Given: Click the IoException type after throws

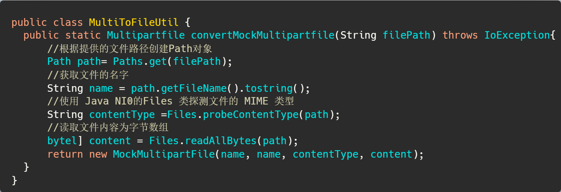Looking at the screenshot, I should (517, 35).
